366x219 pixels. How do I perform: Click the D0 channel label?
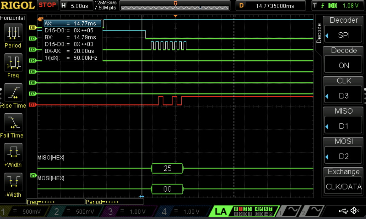(x=33, y=27)
